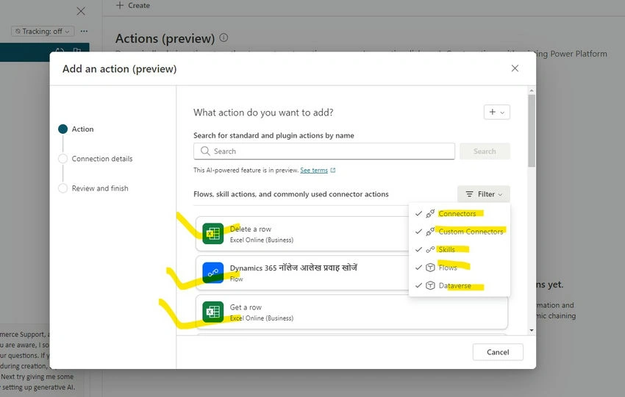
Task: Click the Cancel button
Action: coord(498,352)
